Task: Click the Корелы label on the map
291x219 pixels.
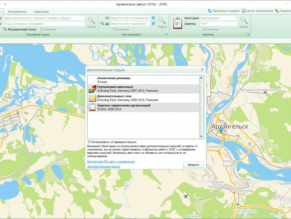Action: pos(245,51)
